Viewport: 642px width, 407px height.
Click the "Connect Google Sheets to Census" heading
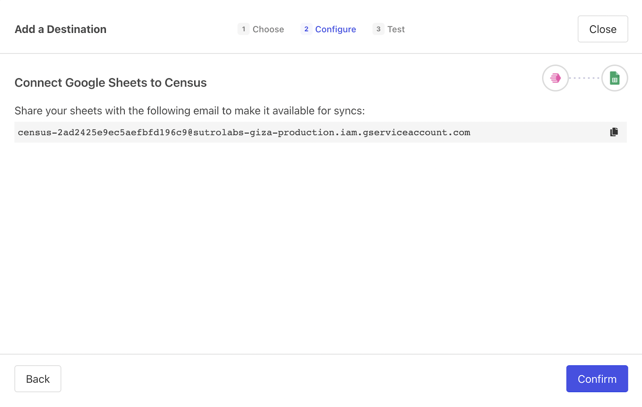coord(111,83)
